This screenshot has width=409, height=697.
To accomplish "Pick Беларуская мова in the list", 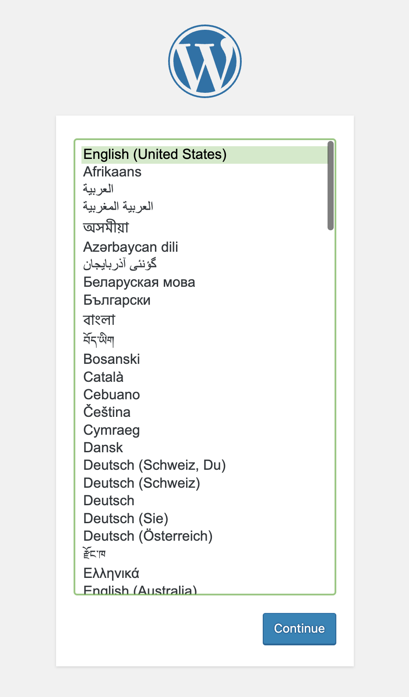I will click(x=139, y=282).
